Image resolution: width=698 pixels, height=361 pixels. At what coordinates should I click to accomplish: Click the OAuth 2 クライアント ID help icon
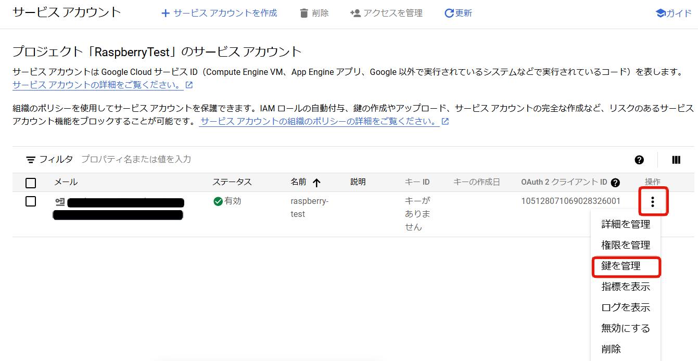click(615, 183)
